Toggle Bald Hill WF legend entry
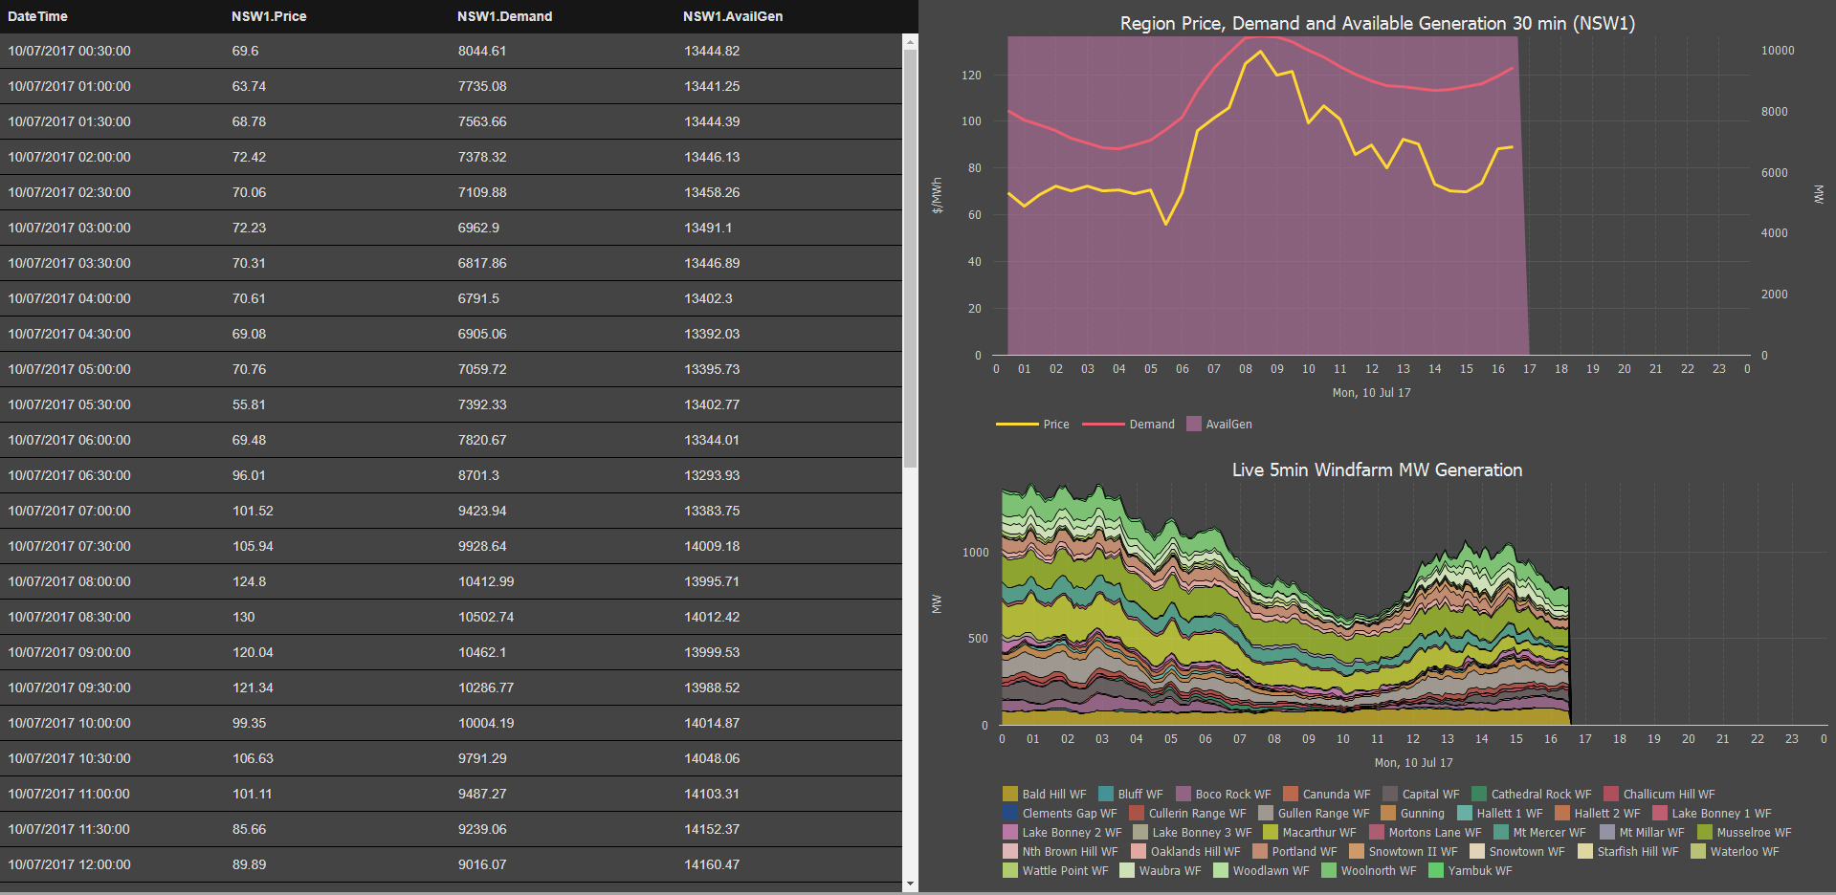 click(x=1044, y=795)
